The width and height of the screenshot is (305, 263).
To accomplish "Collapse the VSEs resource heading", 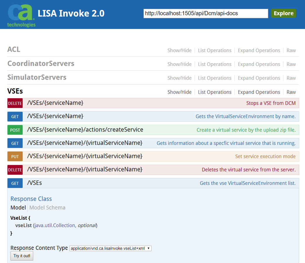I will 15,91.
